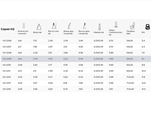The image size is (151, 113).
Task: Select the H2 5206 model row
Action: click(x=76, y=41)
